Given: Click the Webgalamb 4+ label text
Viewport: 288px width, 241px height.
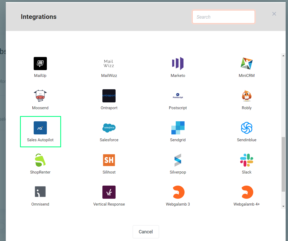Looking at the screenshot, I should point(246,204).
